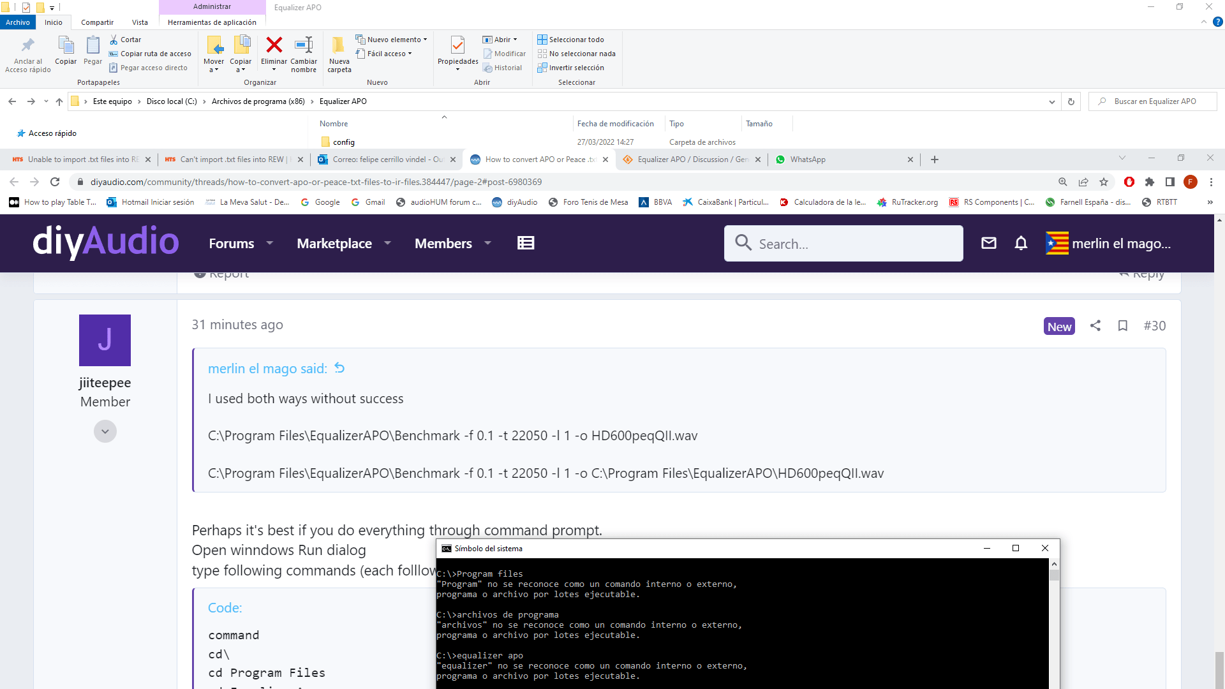Open diyAudio what's new list icon
Viewport: 1225px width, 689px height.
pyautogui.click(x=526, y=243)
